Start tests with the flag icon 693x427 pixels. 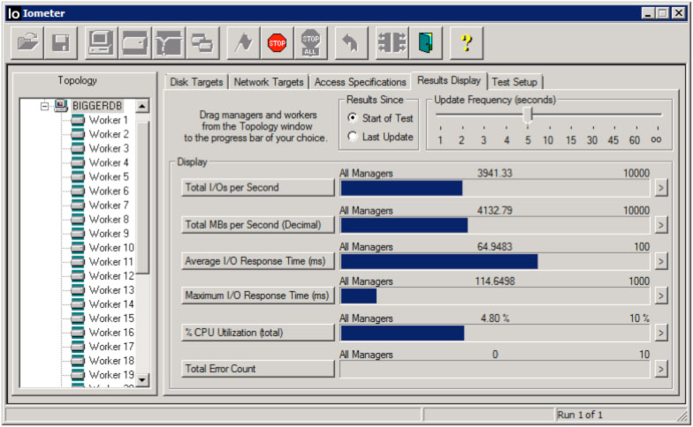243,42
